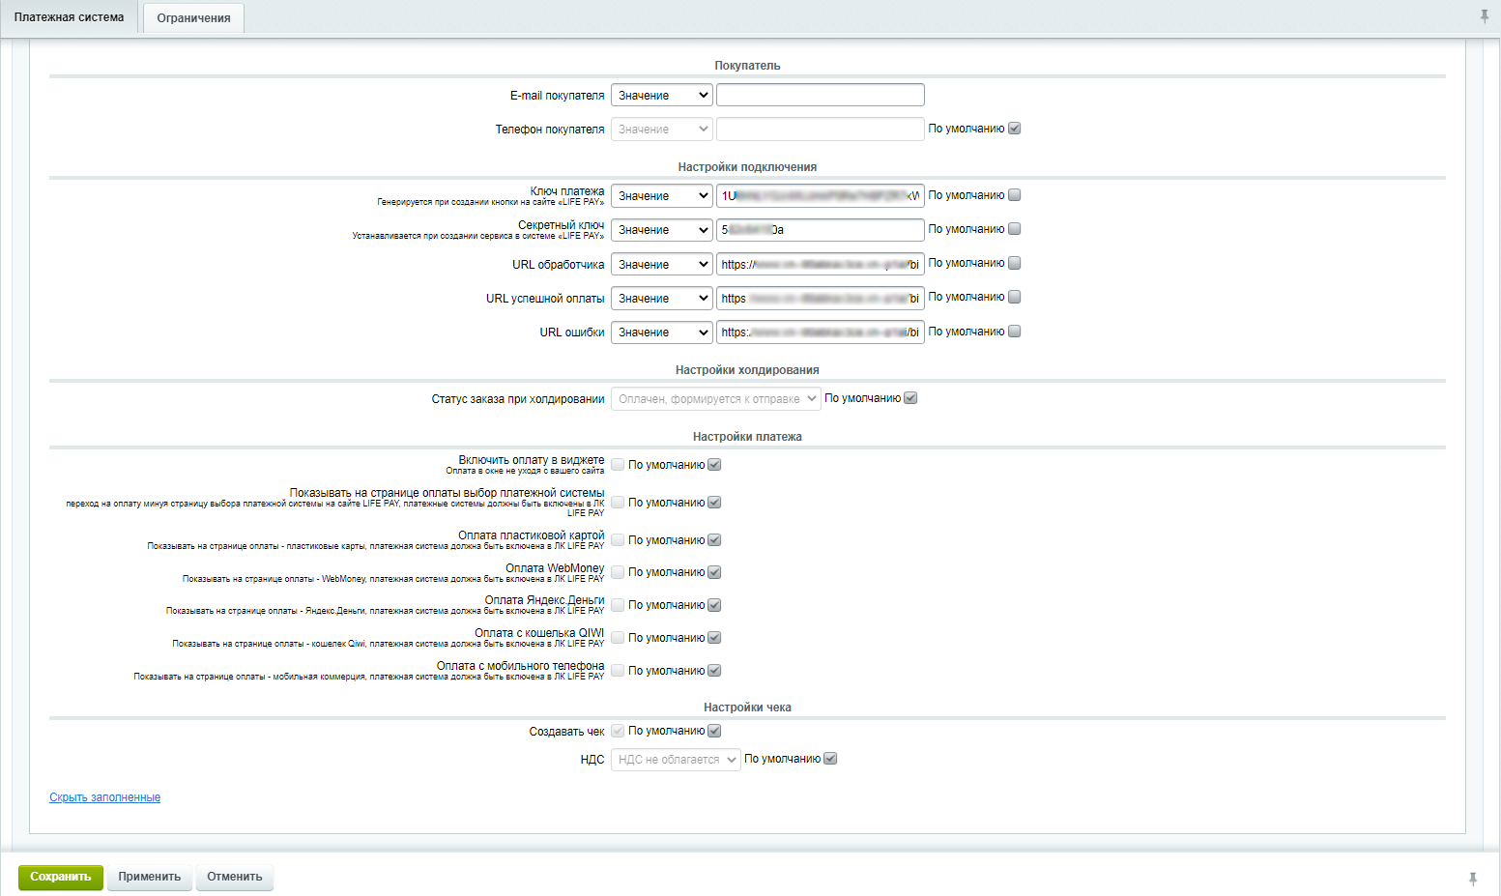This screenshot has height=896, width=1501.
Task: Open the Платежная система tab
Action: [69, 17]
